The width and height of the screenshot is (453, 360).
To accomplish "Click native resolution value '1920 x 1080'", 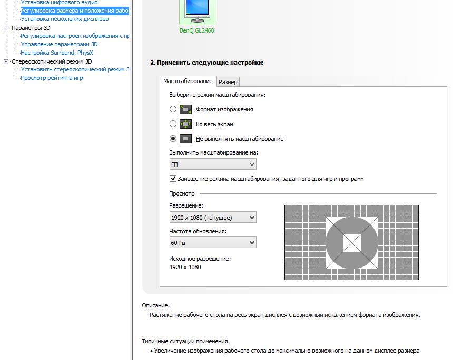I will coord(185,267).
